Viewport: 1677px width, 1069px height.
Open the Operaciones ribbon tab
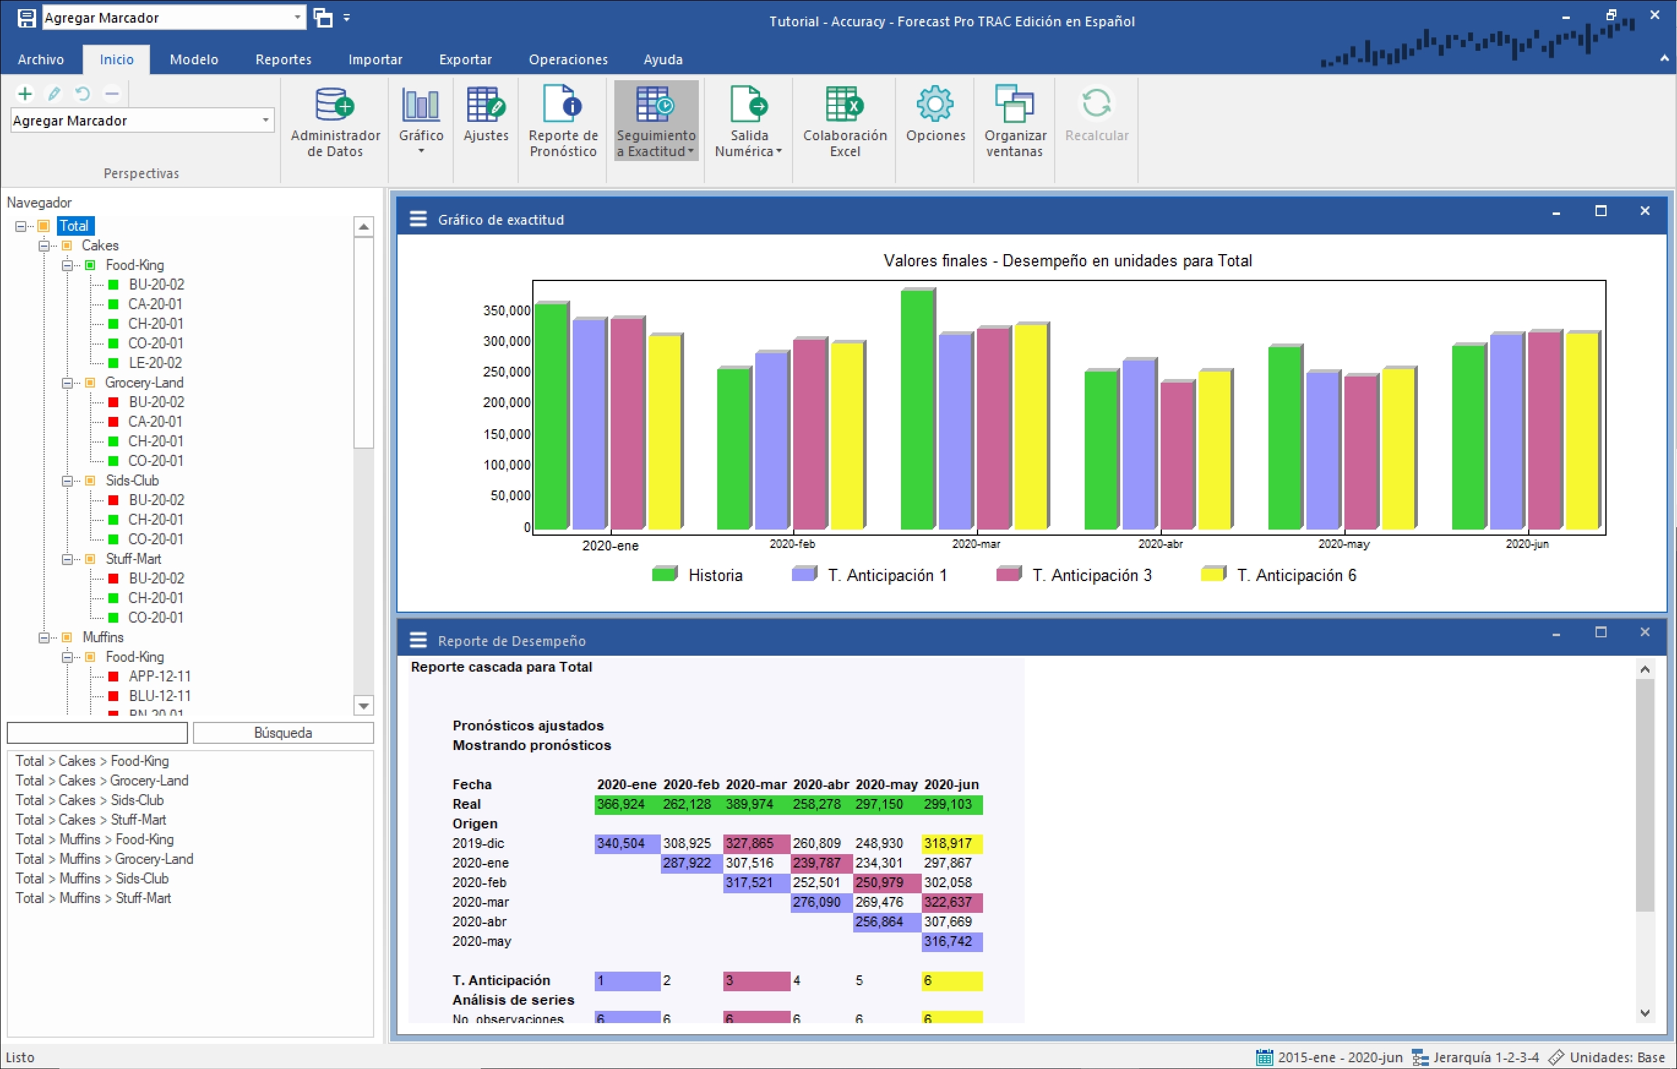tap(568, 60)
